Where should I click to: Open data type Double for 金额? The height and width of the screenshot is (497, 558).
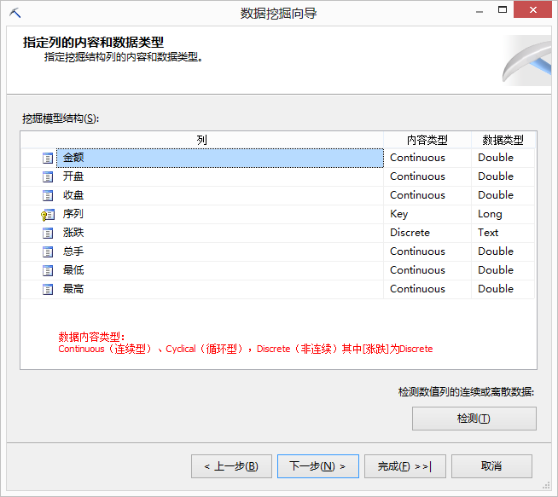point(503,158)
